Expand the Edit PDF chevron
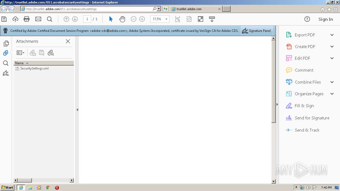This screenshot has width=340, height=191. point(332,58)
